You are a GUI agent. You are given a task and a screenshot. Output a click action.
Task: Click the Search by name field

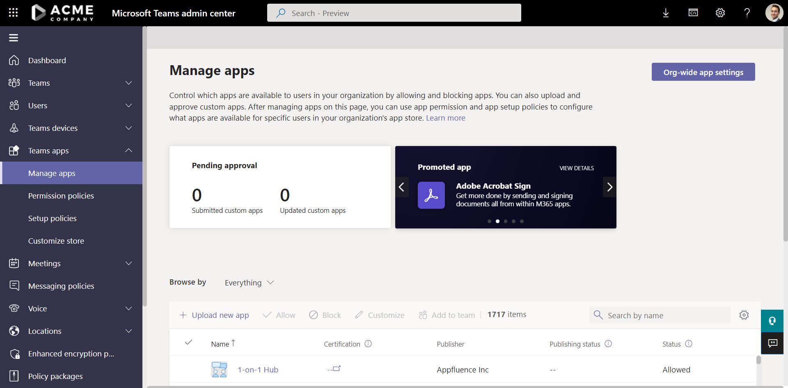(660, 315)
